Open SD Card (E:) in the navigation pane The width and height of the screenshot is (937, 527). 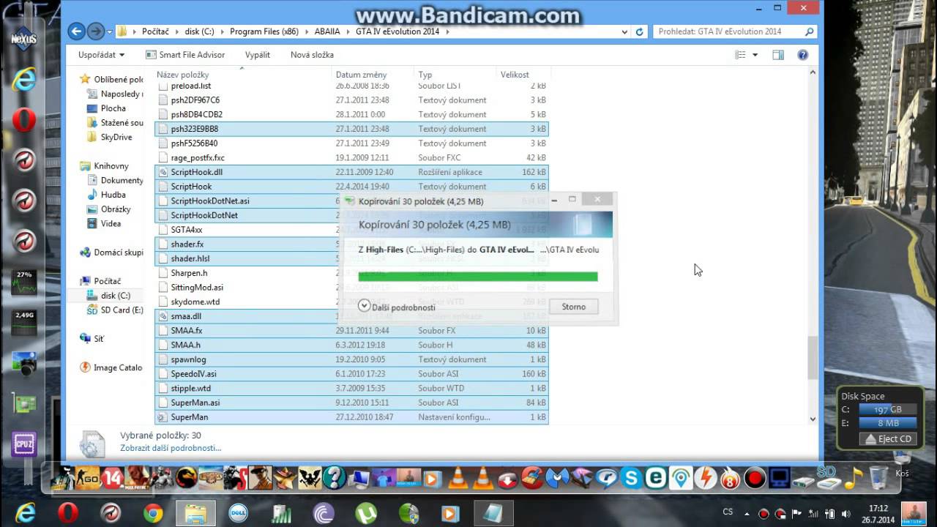click(115, 310)
